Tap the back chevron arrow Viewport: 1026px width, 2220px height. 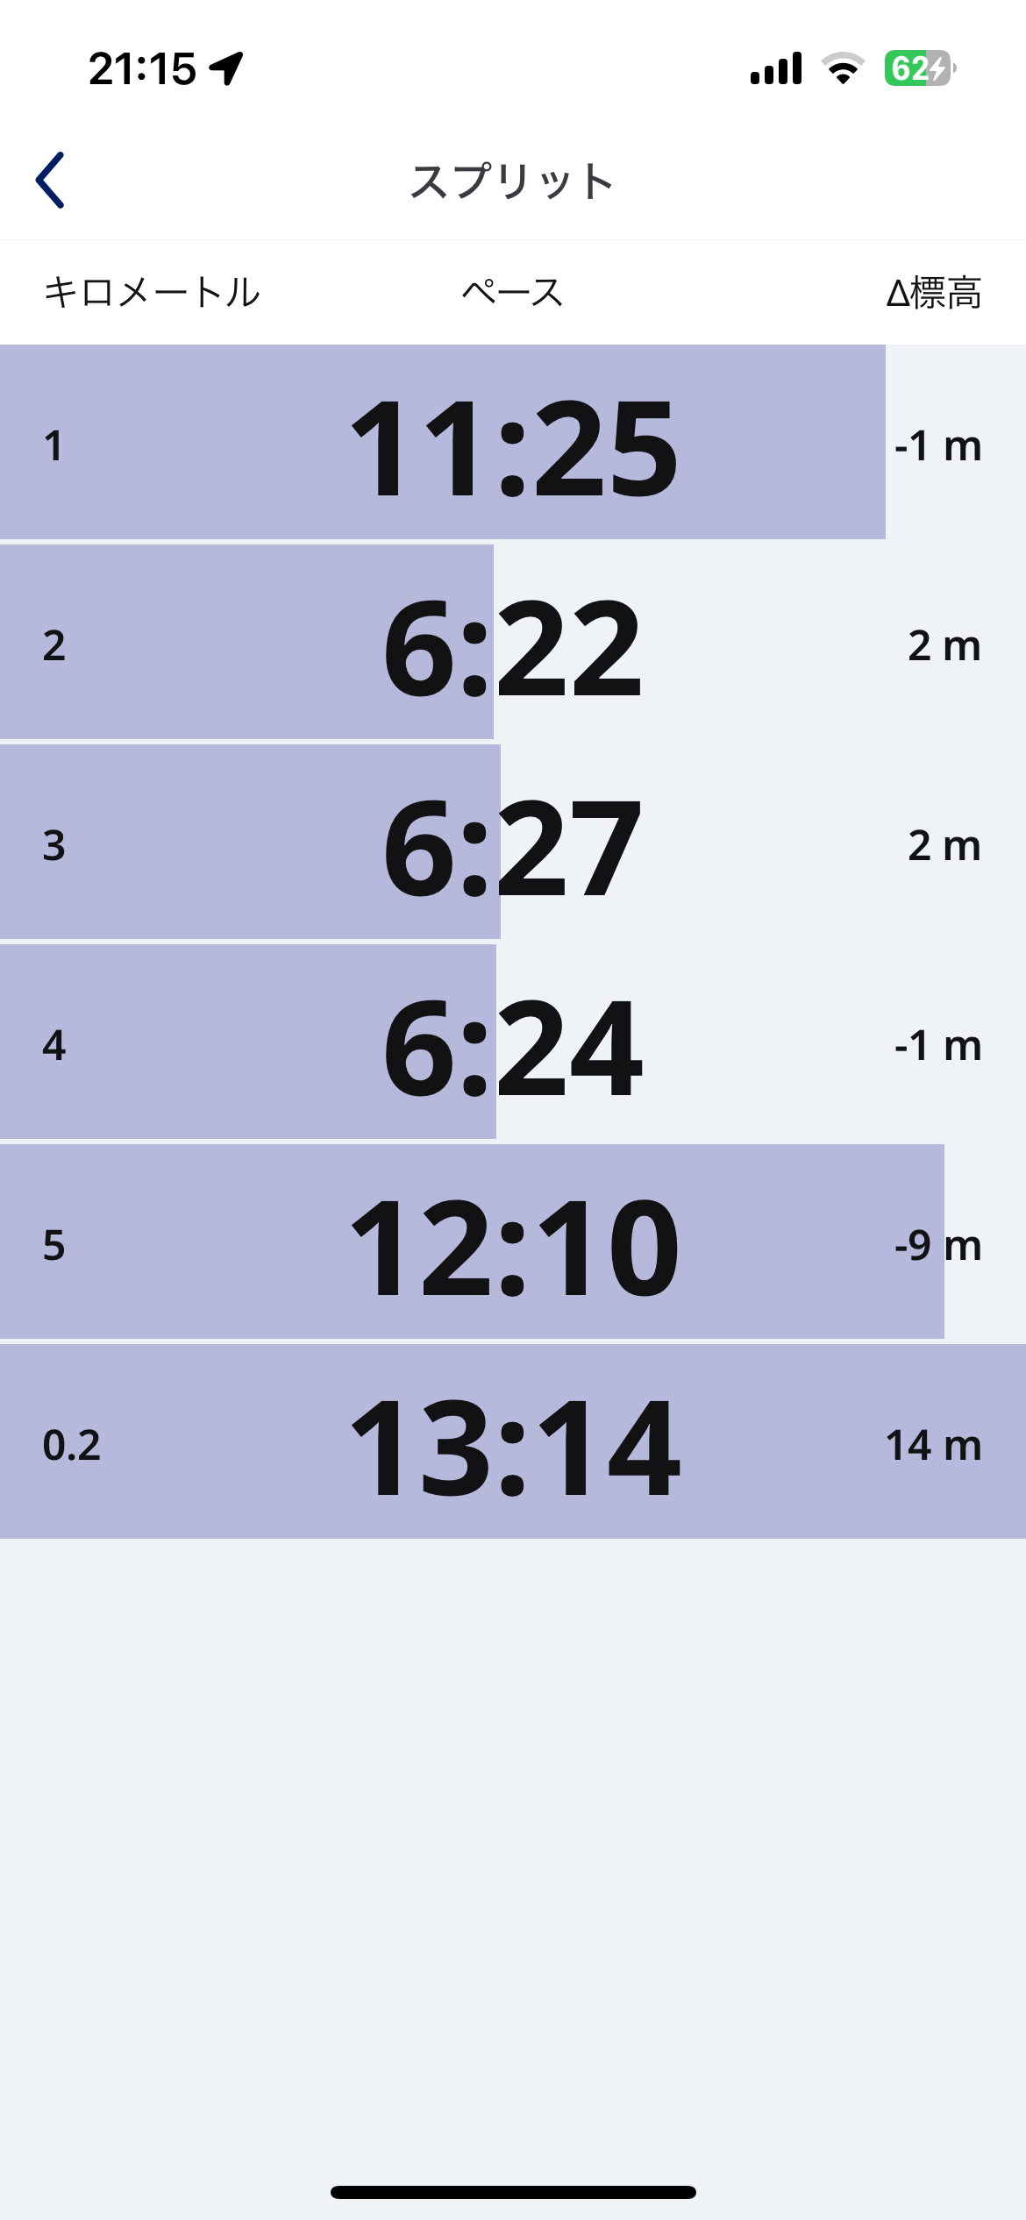(x=51, y=181)
